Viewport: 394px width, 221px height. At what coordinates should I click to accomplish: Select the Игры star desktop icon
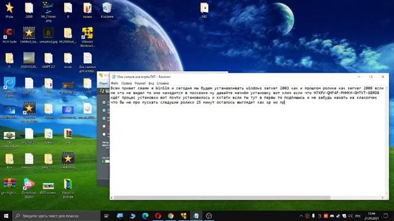pyautogui.click(x=9, y=10)
